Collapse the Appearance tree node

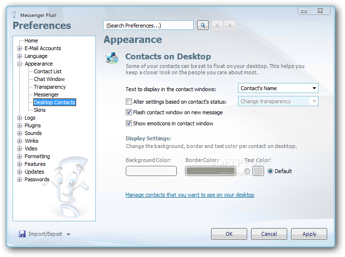click(x=20, y=64)
